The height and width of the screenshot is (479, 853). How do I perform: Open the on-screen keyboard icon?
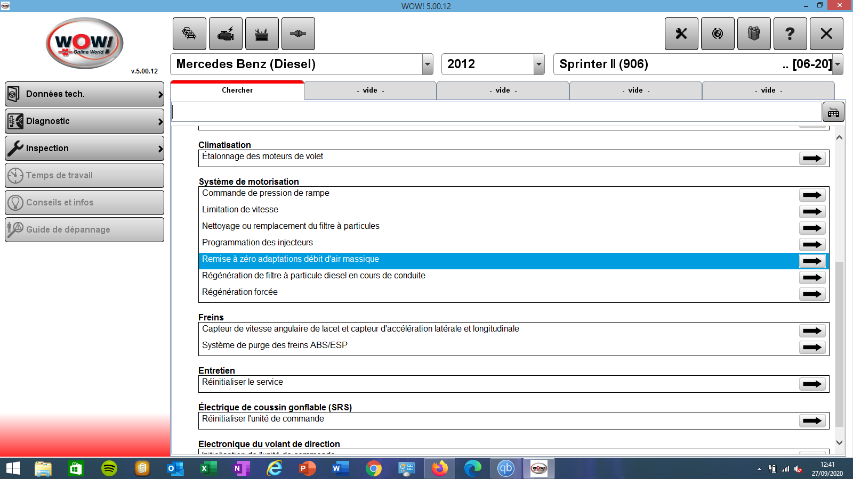[x=833, y=112]
